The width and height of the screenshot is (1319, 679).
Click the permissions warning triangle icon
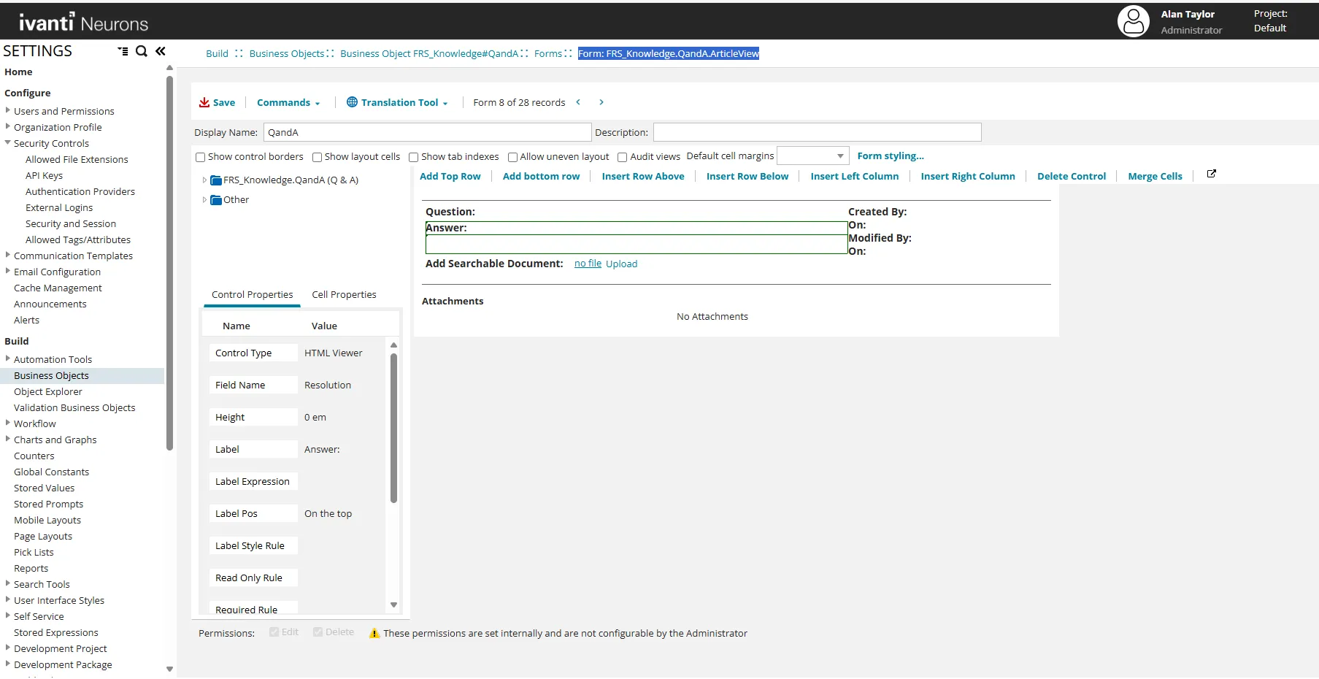(374, 633)
